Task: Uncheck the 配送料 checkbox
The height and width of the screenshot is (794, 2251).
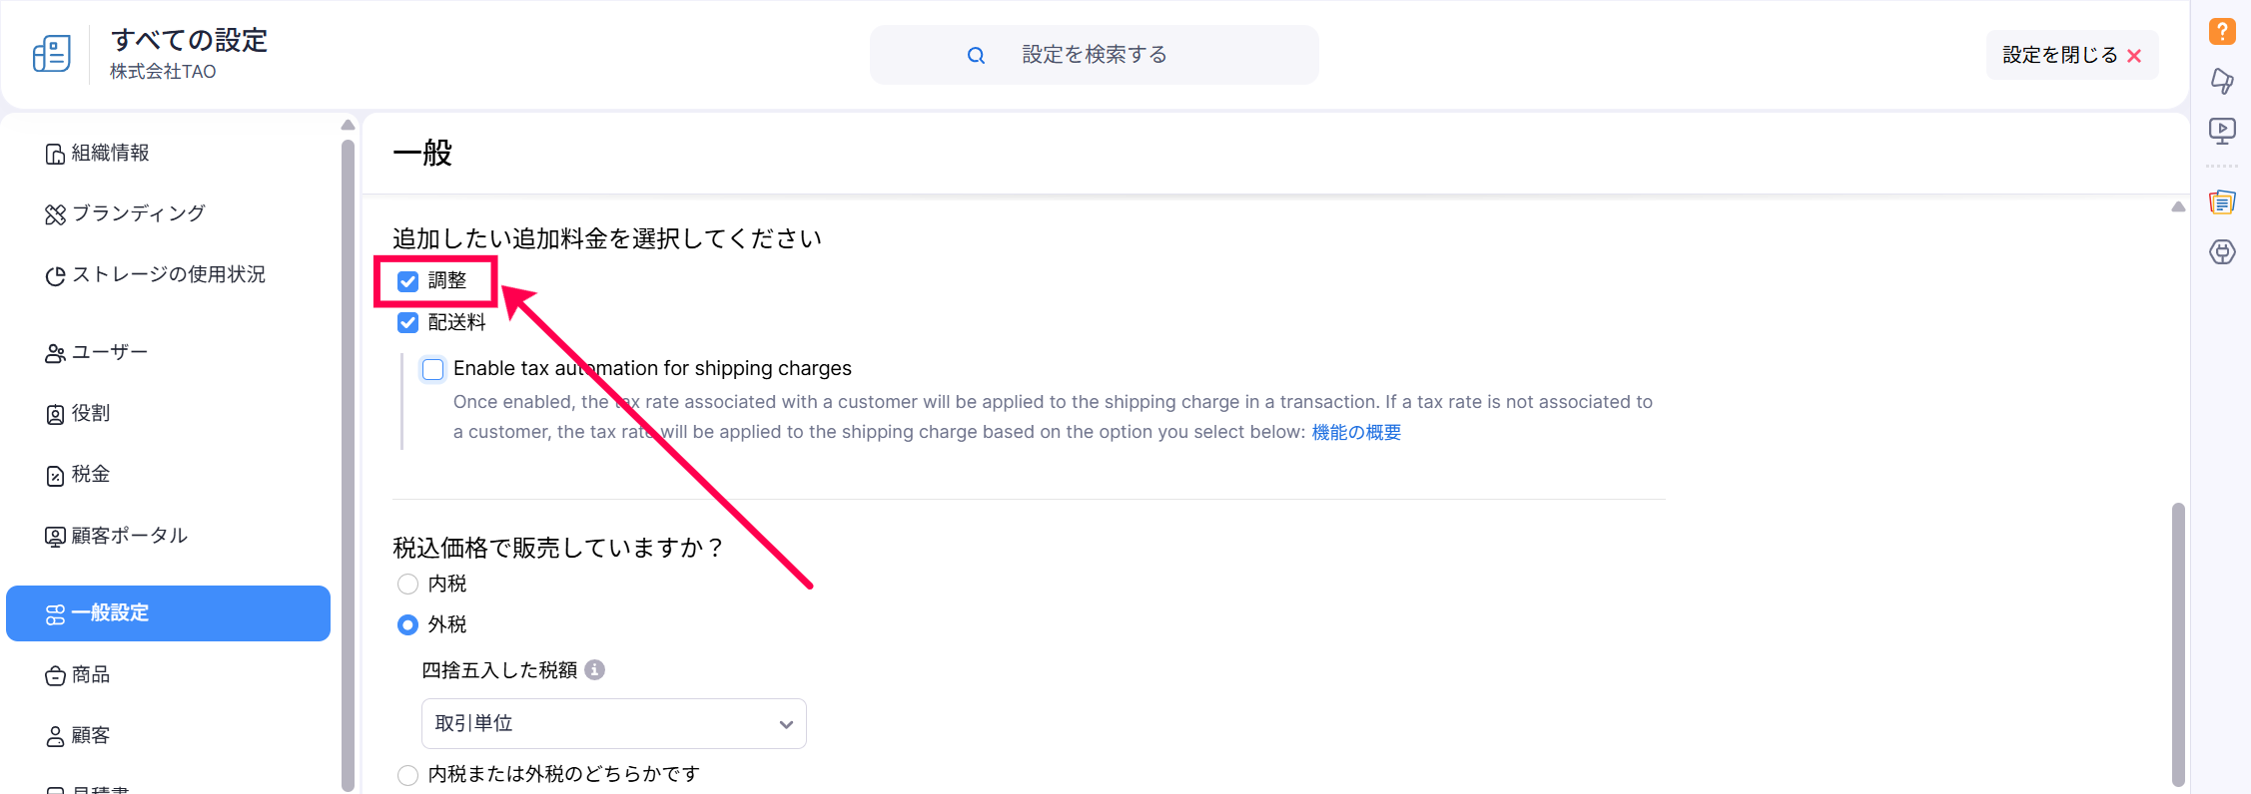Action: 408,323
